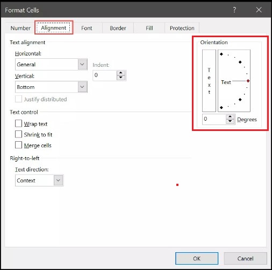Screen dimensions: 272x270
Task: Click the Degrees input field
Action: [x=214, y=119]
